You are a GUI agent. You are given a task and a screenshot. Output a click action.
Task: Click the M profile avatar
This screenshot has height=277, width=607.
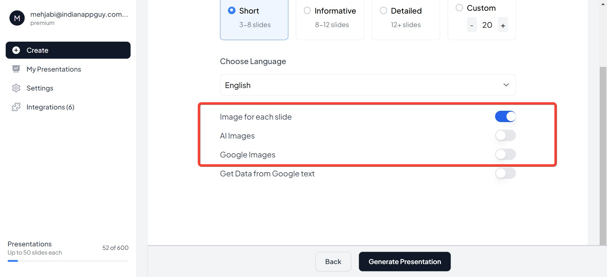click(x=17, y=18)
